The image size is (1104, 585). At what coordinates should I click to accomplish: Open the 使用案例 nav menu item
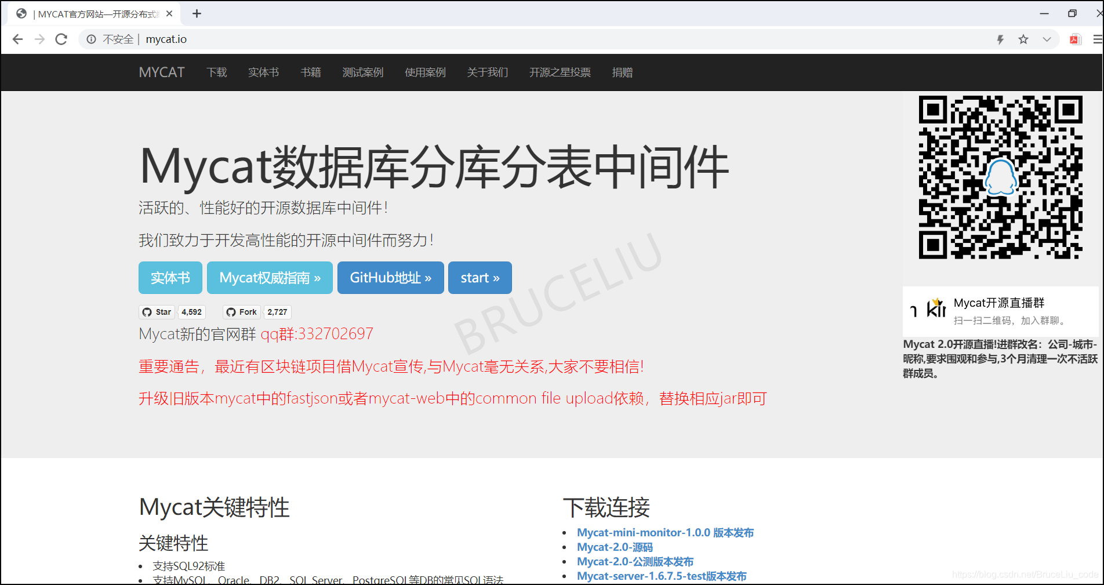[x=426, y=72]
